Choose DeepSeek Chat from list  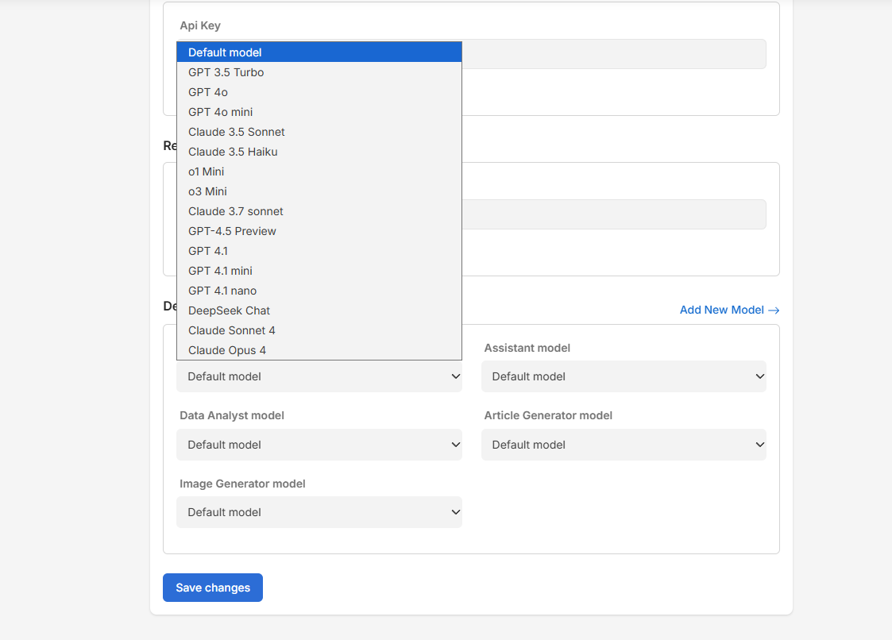(319, 310)
